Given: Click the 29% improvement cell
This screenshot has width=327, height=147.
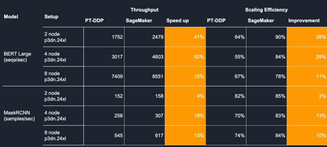Looking at the screenshot, I should click(x=307, y=57).
